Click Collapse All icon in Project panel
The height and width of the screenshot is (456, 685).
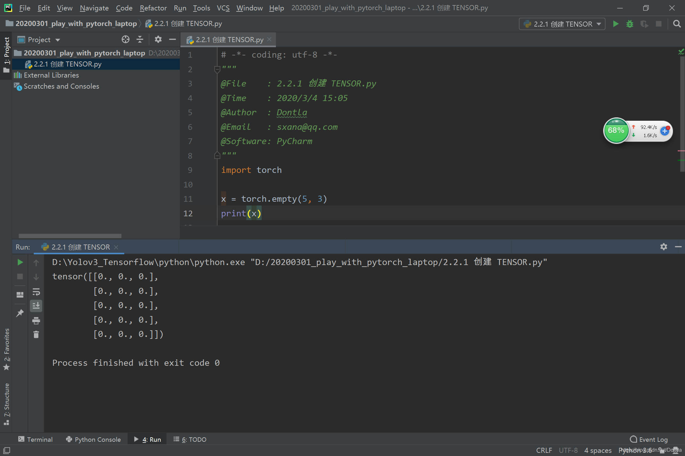click(140, 40)
